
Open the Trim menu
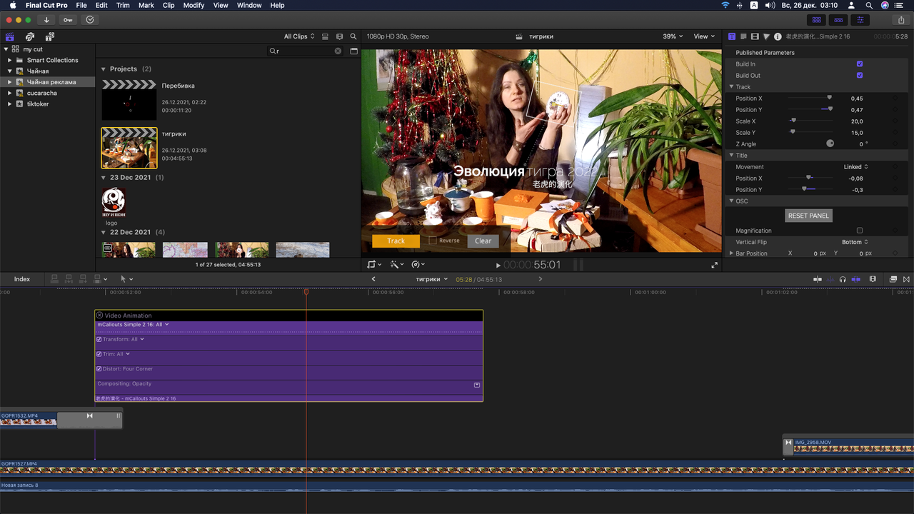[x=123, y=5]
